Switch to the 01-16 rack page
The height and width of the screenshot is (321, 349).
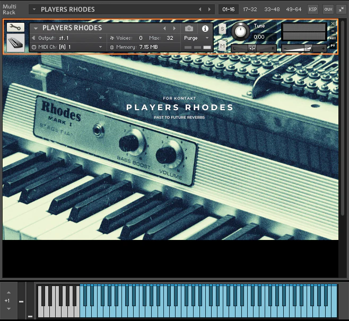(229, 10)
